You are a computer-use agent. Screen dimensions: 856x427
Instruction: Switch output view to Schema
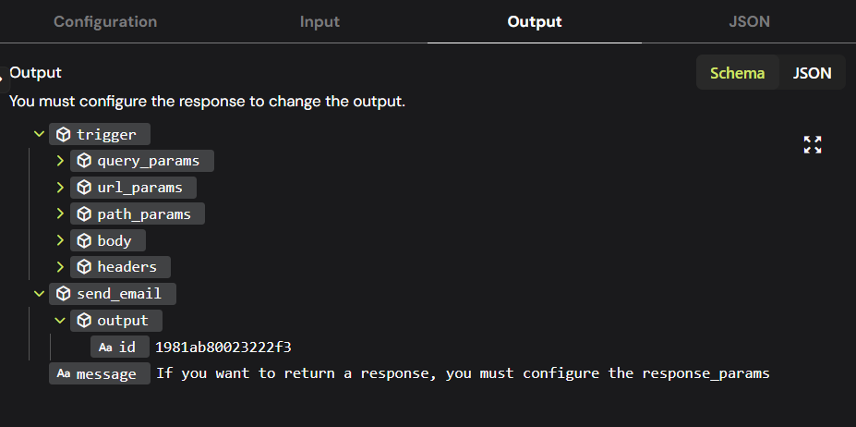[737, 73]
